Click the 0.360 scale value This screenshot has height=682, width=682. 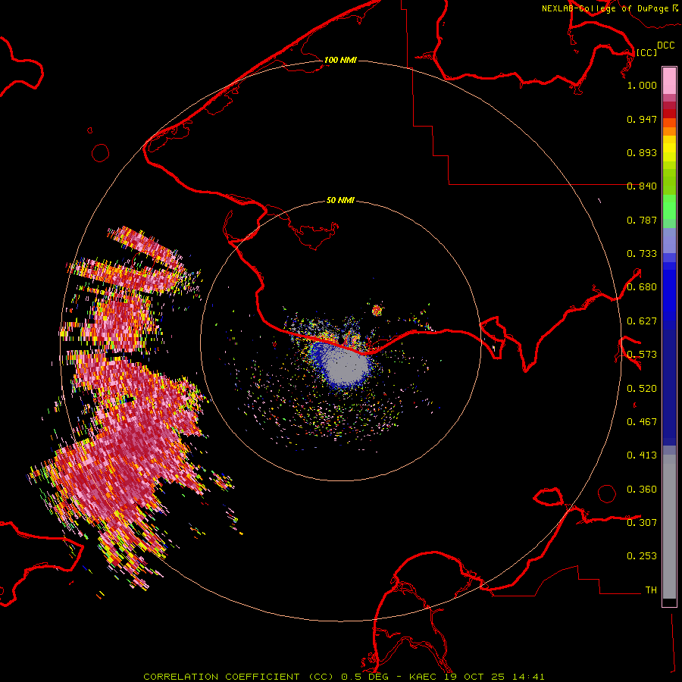click(642, 490)
